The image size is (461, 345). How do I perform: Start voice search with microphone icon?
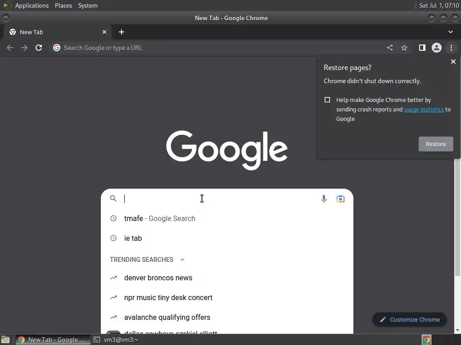(x=324, y=199)
